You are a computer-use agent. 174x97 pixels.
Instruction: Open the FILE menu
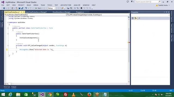(x=3, y=5)
